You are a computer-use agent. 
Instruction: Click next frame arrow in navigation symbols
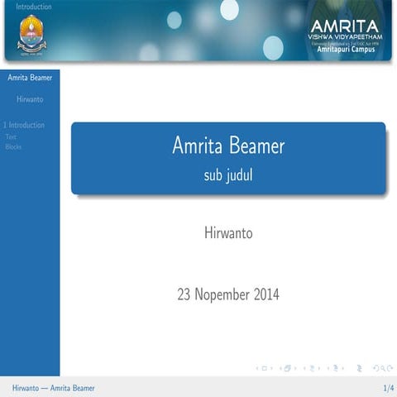coord(295,368)
